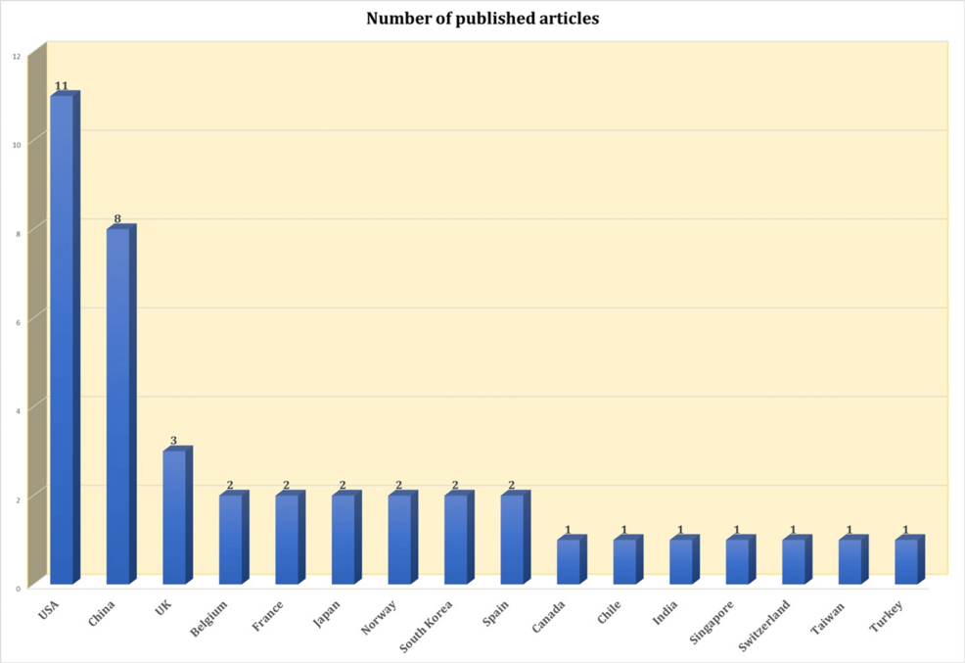Click the USA axis label
Screen dimensions: 965x663
tap(49, 611)
